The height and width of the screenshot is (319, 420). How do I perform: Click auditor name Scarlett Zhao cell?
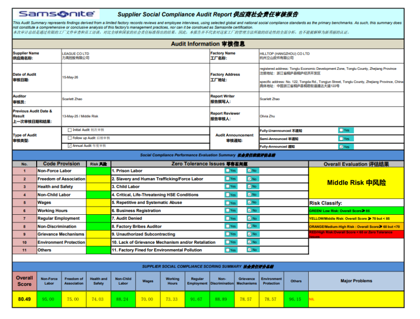tap(135, 99)
